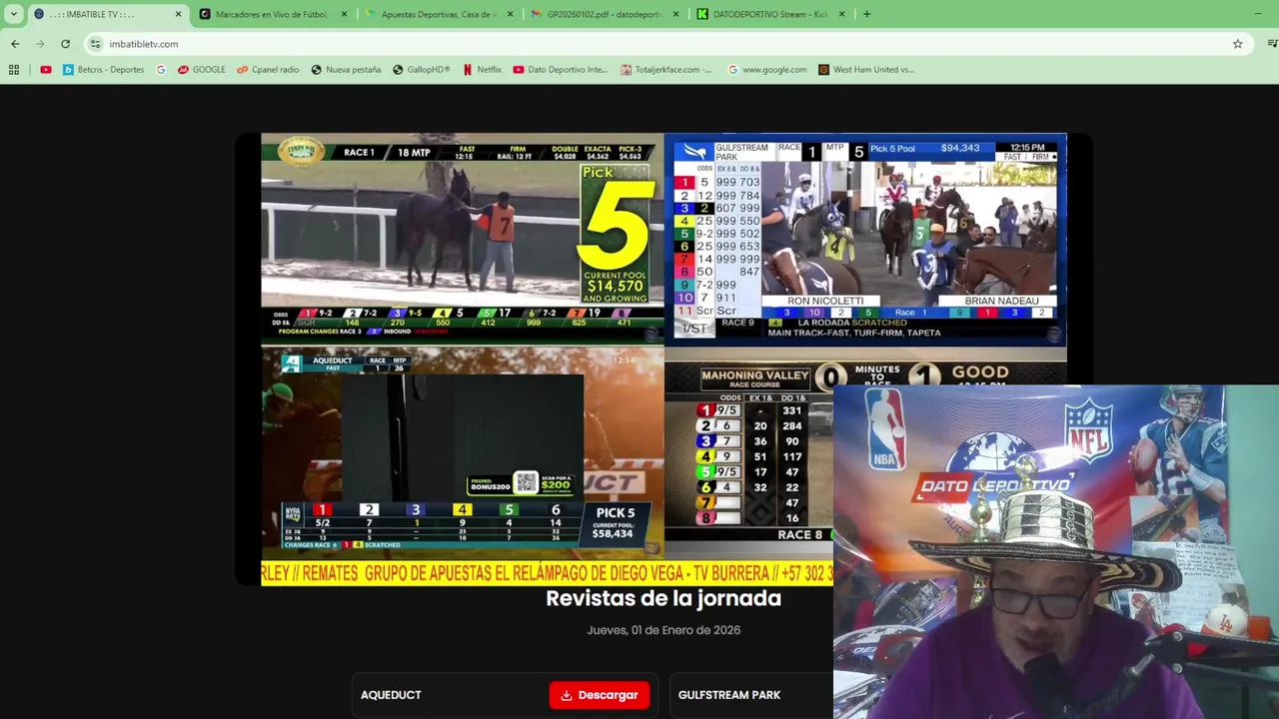Go back to previous page

(15, 44)
